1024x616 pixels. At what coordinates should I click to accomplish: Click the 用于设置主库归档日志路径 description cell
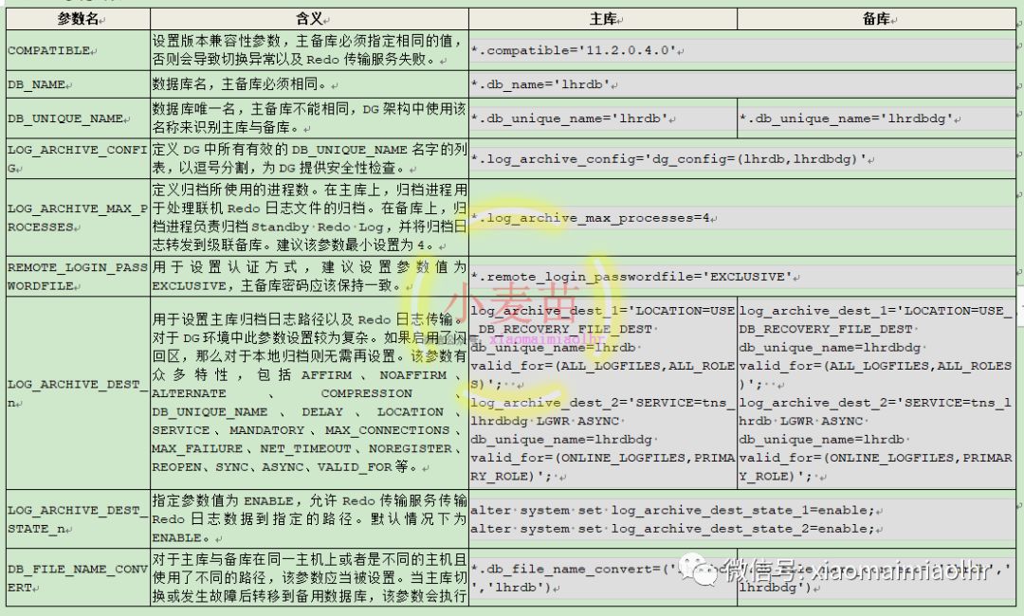coord(309,393)
